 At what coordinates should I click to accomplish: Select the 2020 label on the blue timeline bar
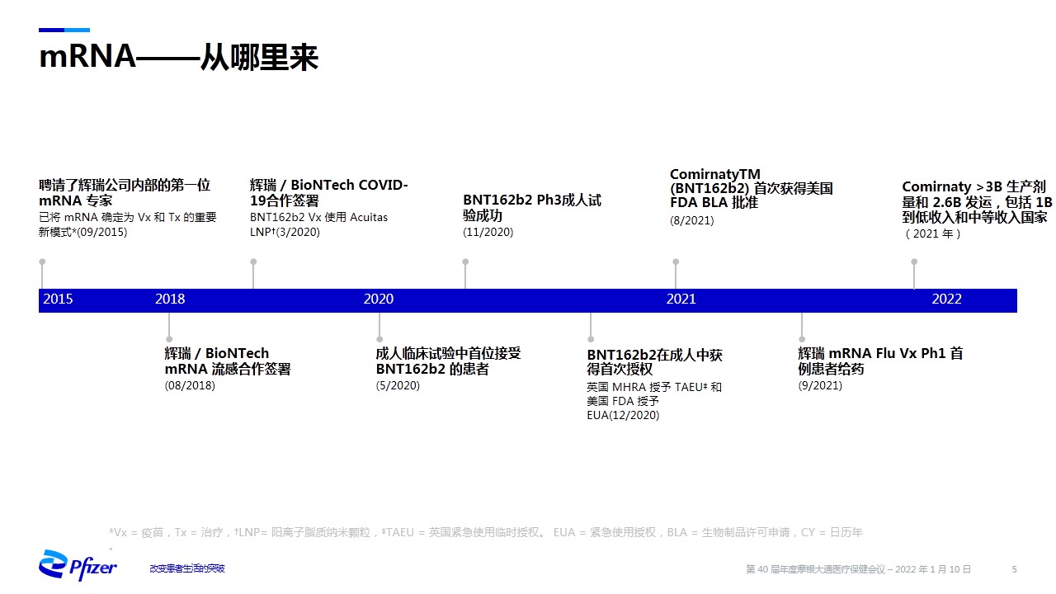(379, 299)
